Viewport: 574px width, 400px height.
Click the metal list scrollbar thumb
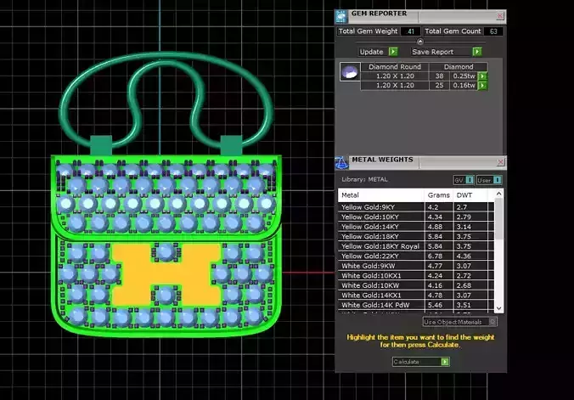coord(498,219)
